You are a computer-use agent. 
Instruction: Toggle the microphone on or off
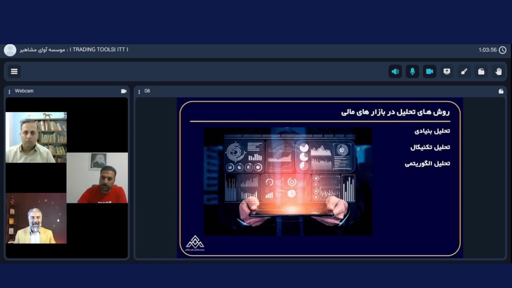pos(412,72)
